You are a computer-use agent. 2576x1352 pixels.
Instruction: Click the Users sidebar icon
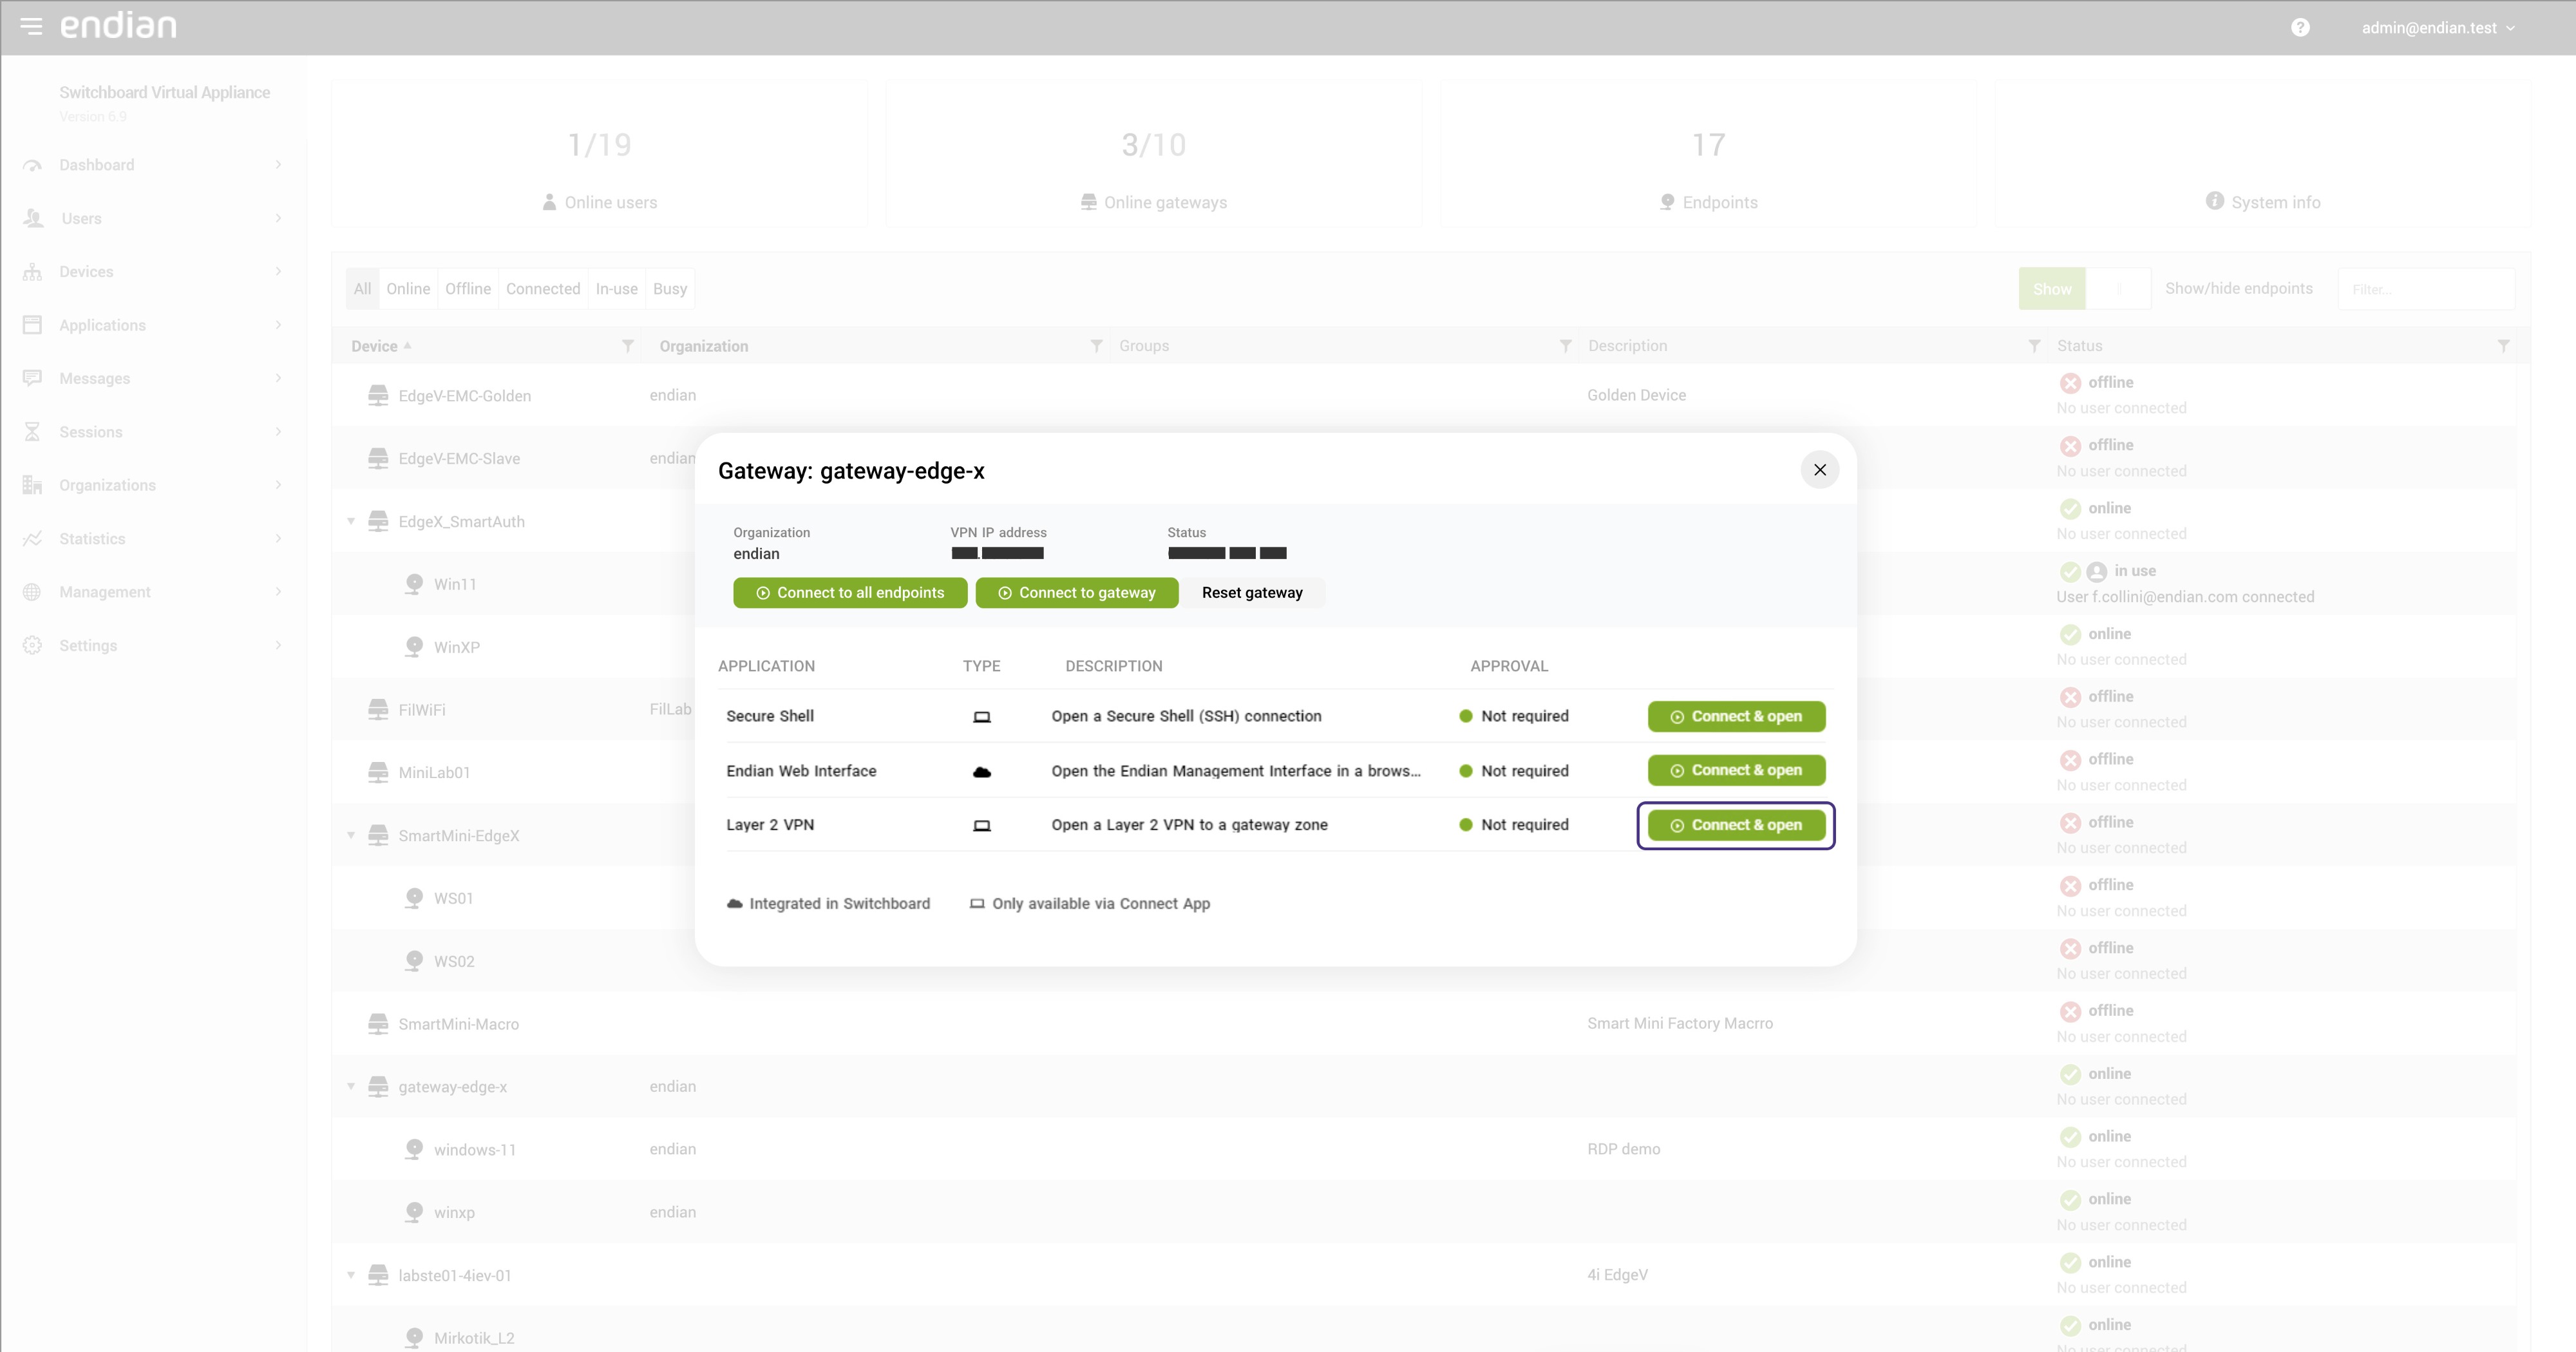(x=33, y=218)
